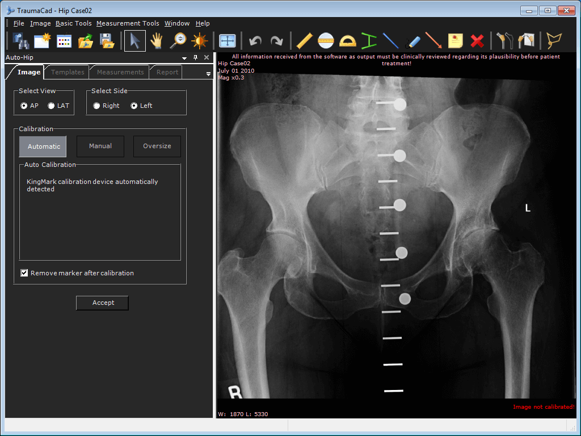Screen dimensions: 581x436
Task: Select the protractor angle tool
Action: 347,41
